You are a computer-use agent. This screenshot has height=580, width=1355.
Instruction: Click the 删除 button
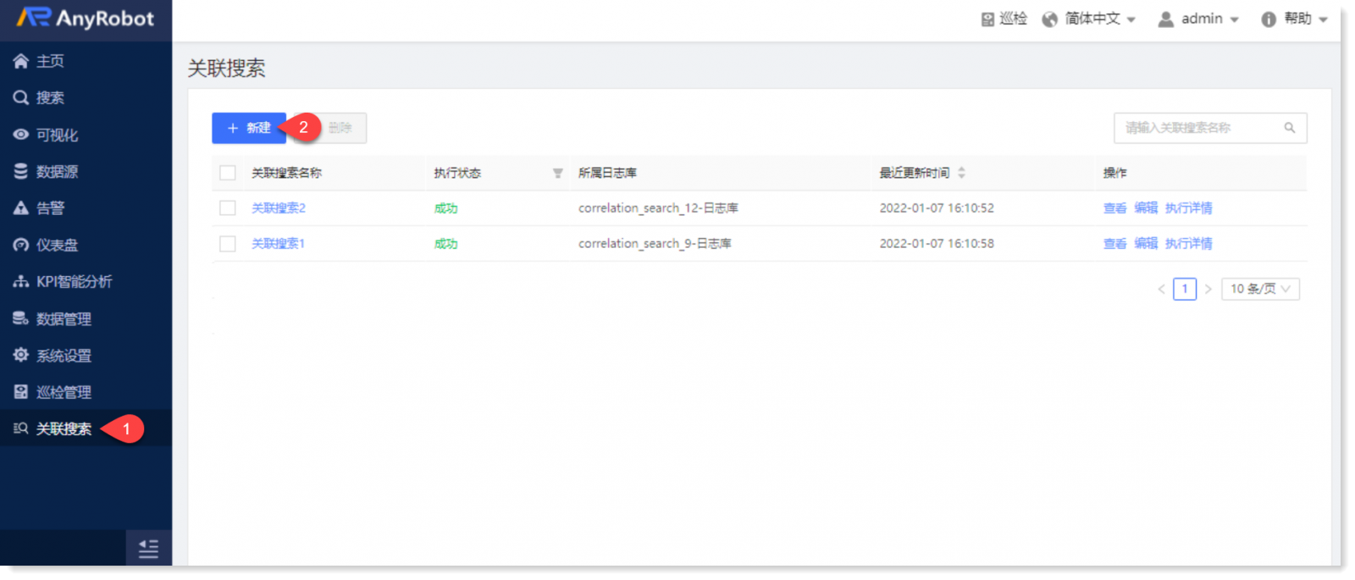point(340,128)
